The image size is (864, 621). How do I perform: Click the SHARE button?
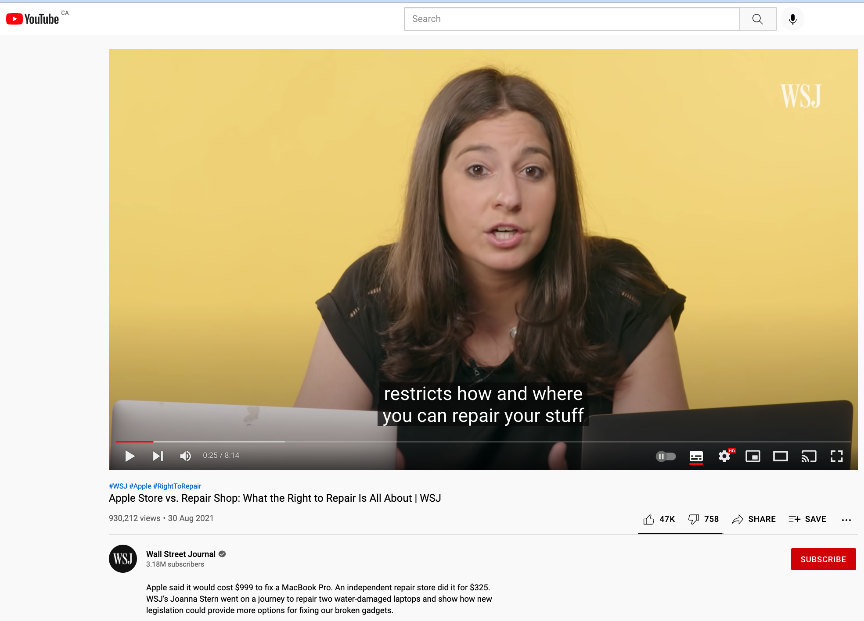[x=754, y=519]
